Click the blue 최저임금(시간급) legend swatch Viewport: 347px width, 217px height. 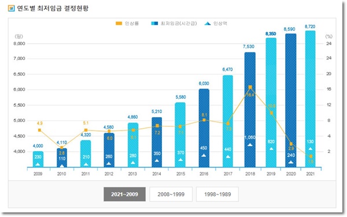click(154, 24)
